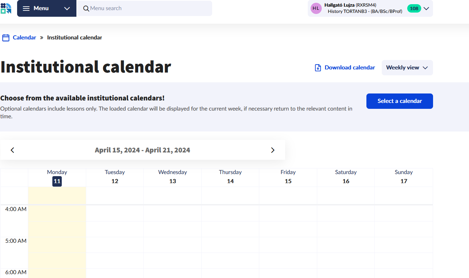Viewport: 469px width, 278px height.
Task: Click Sunday 5:00 AM time slot
Action: tap(403, 245)
